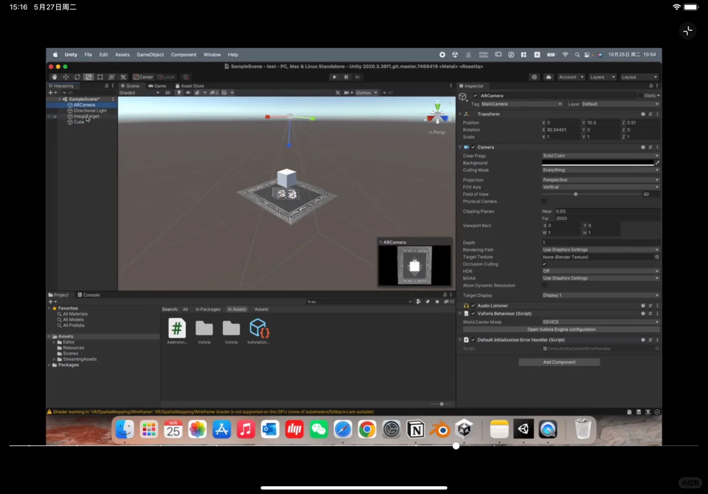Open Blender from the Dock
This screenshot has height=494, width=708.
click(x=440, y=430)
